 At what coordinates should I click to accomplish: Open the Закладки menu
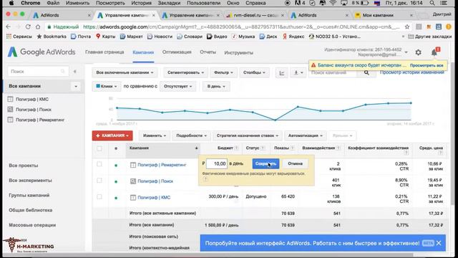pos(169,3)
